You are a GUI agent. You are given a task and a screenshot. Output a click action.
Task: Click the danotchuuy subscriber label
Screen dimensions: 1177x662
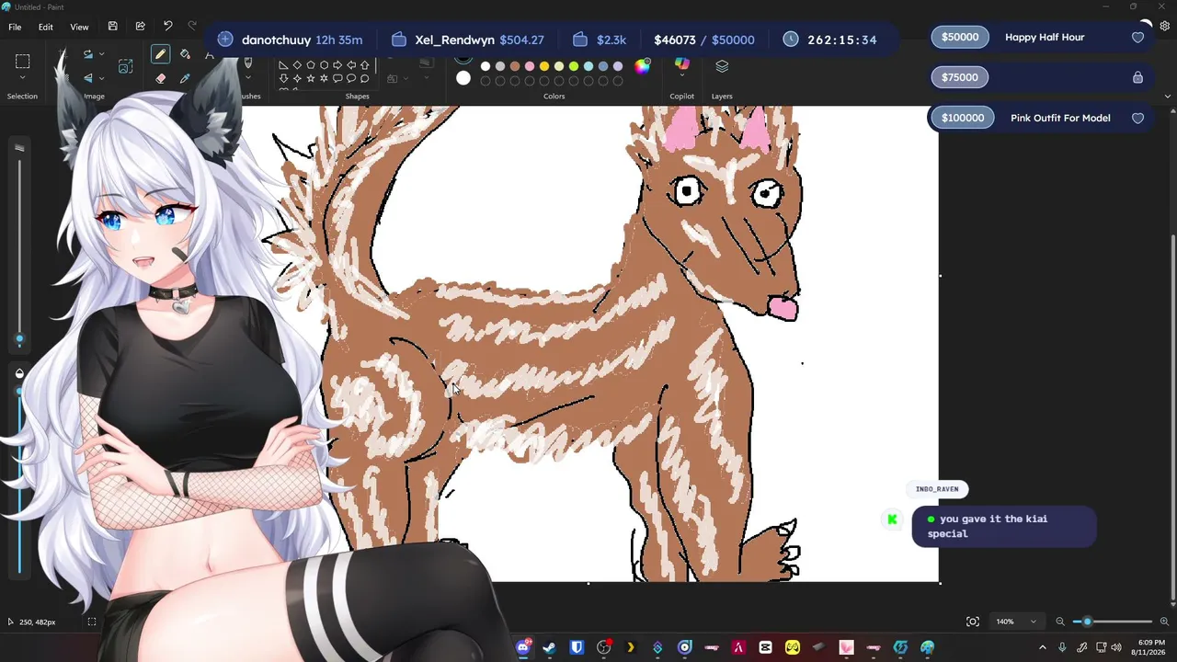[276, 40]
